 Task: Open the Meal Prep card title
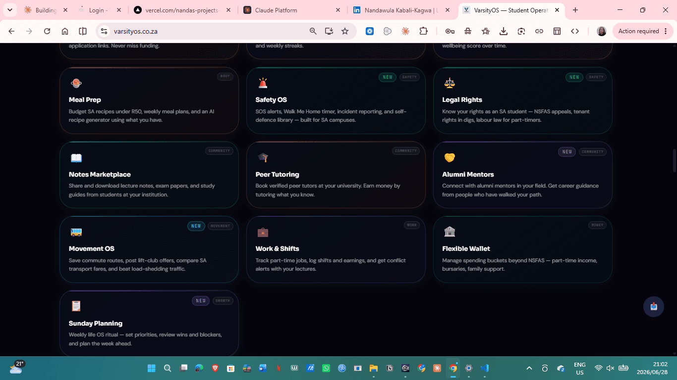coord(85,100)
